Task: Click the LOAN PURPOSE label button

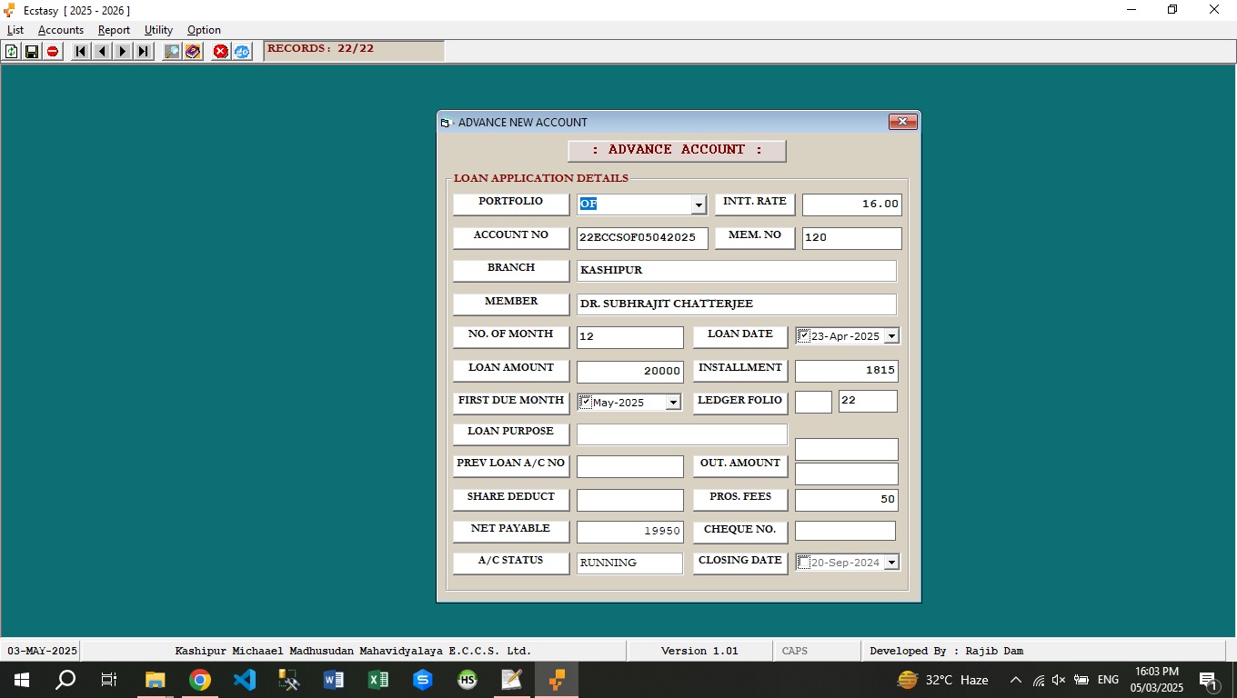Action: pos(510,433)
